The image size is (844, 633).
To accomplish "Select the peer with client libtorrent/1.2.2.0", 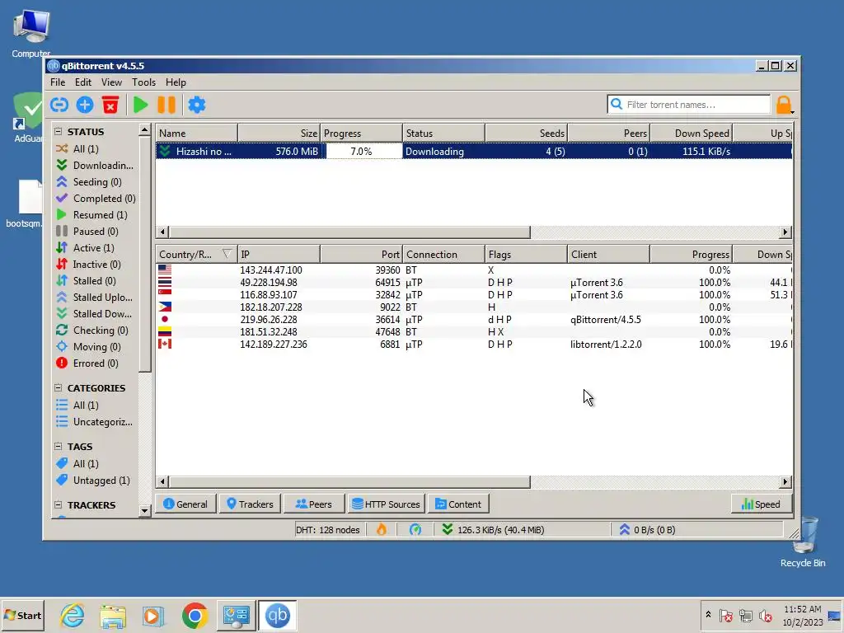I will click(x=474, y=345).
